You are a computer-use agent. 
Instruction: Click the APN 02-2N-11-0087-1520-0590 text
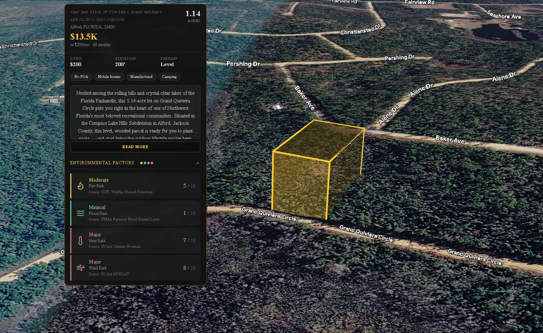(x=97, y=20)
